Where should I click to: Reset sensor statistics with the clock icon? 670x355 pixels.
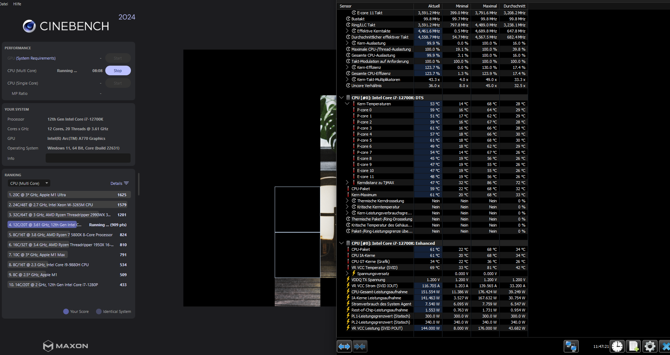(x=617, y=346)
